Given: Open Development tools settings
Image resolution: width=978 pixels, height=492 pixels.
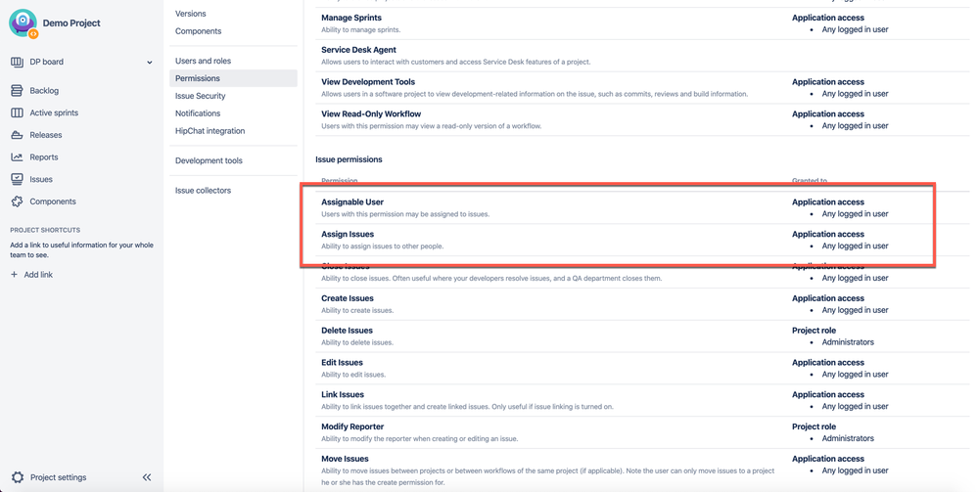Looking at the screenshot, I should click(209, 160).
